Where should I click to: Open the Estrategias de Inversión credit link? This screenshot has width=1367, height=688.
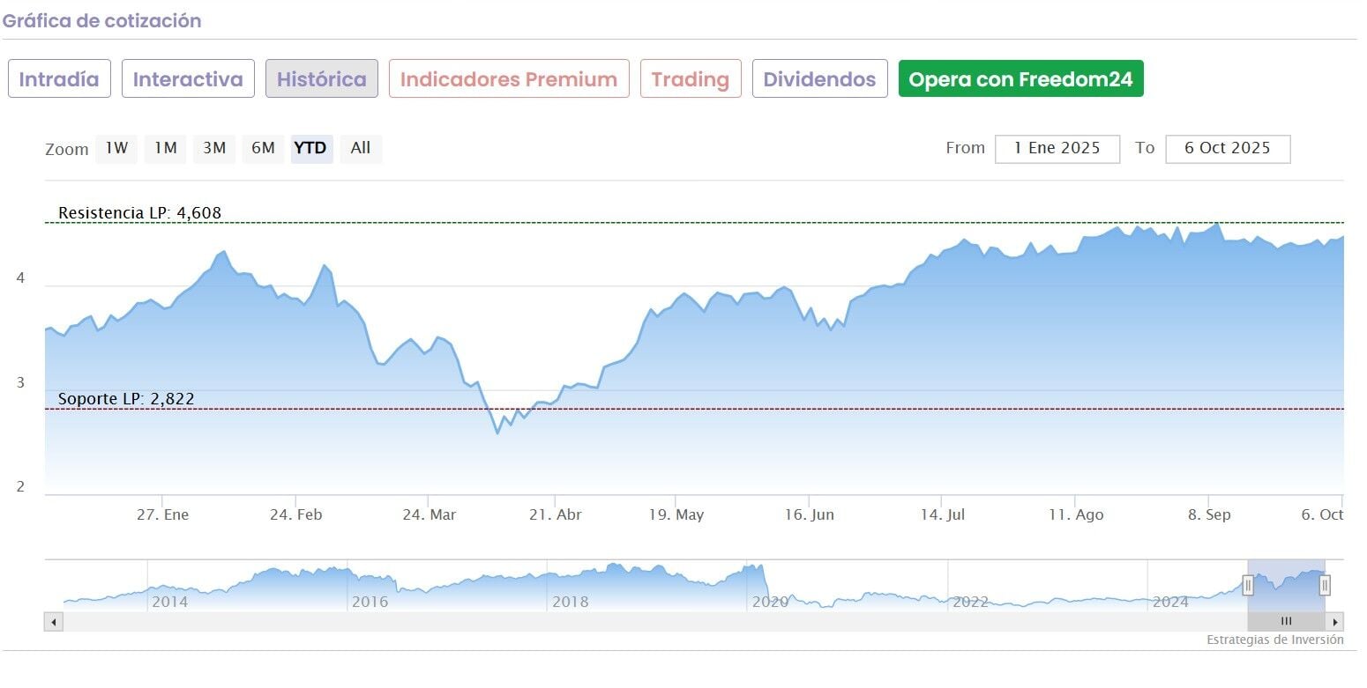1274,640
